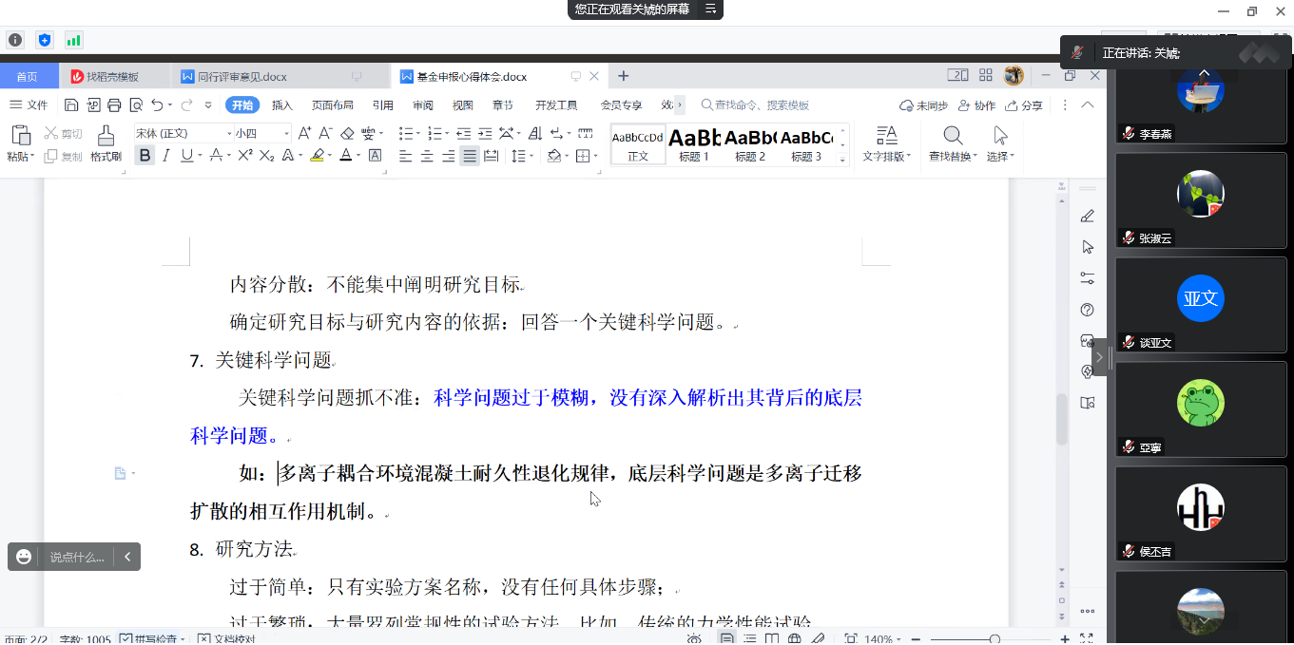The height and width of the screenshot is (645, 1294).
Task: Click the 查找命令、搜索模板 search field
Action: 761,105
